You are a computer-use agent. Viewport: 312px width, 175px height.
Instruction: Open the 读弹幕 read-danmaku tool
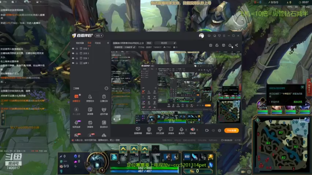[x=90, y=111]
